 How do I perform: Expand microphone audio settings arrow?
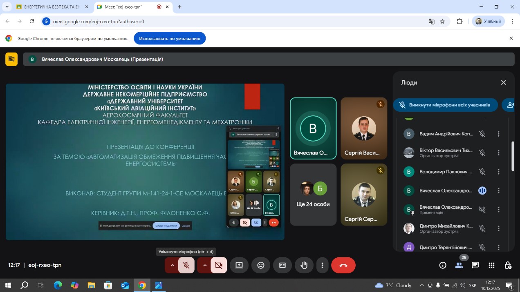click(x=172, y=265)
